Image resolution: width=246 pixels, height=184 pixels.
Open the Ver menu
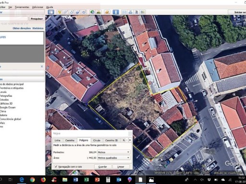10,7
